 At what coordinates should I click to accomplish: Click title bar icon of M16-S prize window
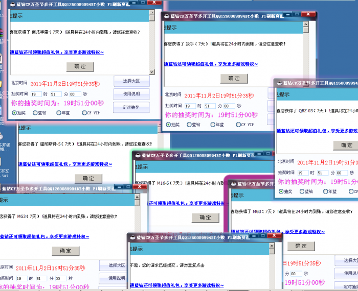pyautogui.click(x=138, y=155)
